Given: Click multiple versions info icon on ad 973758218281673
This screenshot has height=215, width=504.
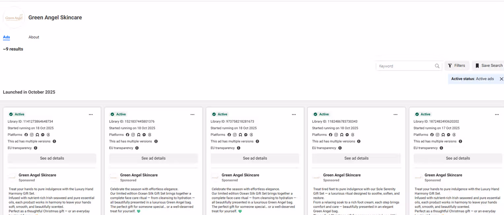Looking at the screenshot, I should pos(257,141).
